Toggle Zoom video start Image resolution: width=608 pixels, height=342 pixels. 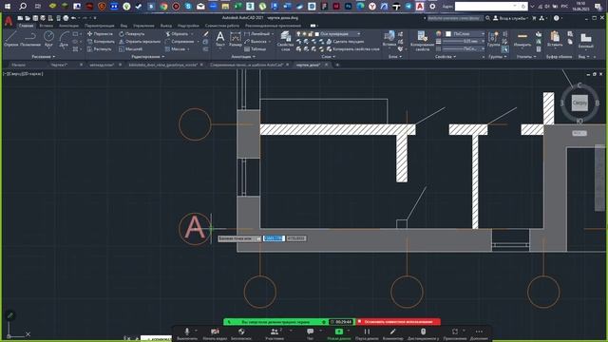(x=215, y=333)
